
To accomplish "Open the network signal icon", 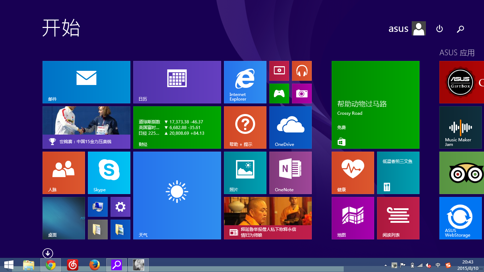I will click(x=420, y=265).
